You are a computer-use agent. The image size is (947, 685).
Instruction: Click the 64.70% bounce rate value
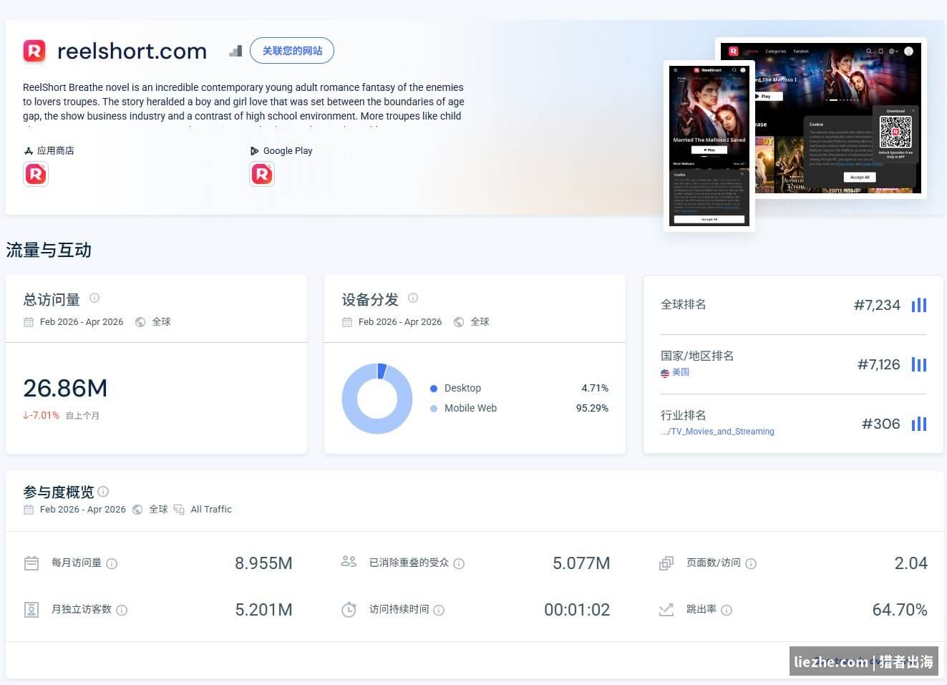point(900,611)
